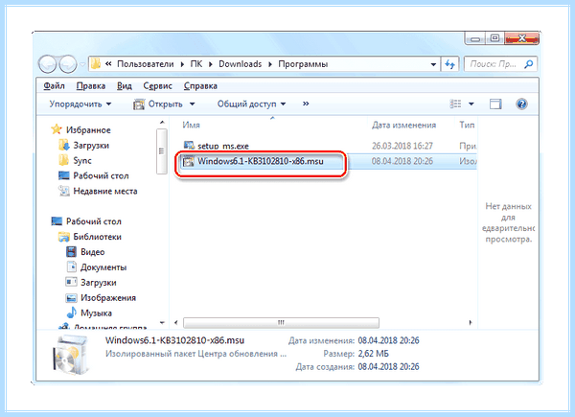Open Недавние места in favorites
The height and width of the screenshot is (417, 575).
pos(105,191)
